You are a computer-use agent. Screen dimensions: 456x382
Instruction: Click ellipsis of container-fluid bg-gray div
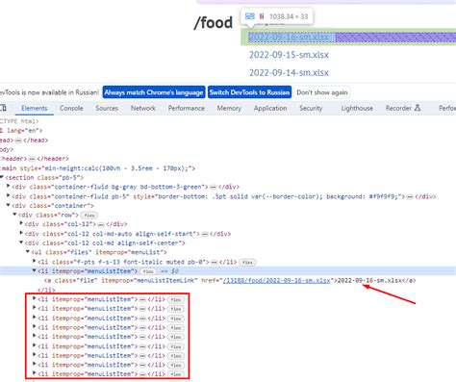click(x=213, y=187)
